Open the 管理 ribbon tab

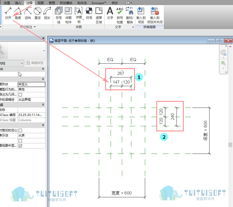(52, 3)
